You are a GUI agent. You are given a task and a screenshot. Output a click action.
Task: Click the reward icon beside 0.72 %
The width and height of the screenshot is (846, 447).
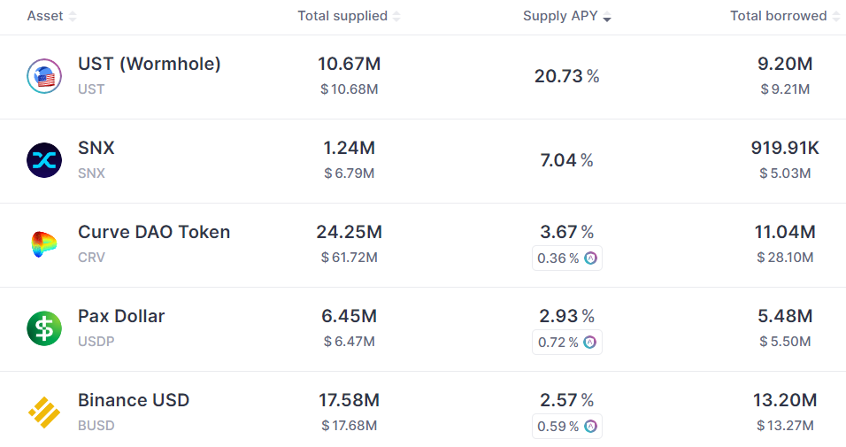pyautogui.click(x=590, y=343)
